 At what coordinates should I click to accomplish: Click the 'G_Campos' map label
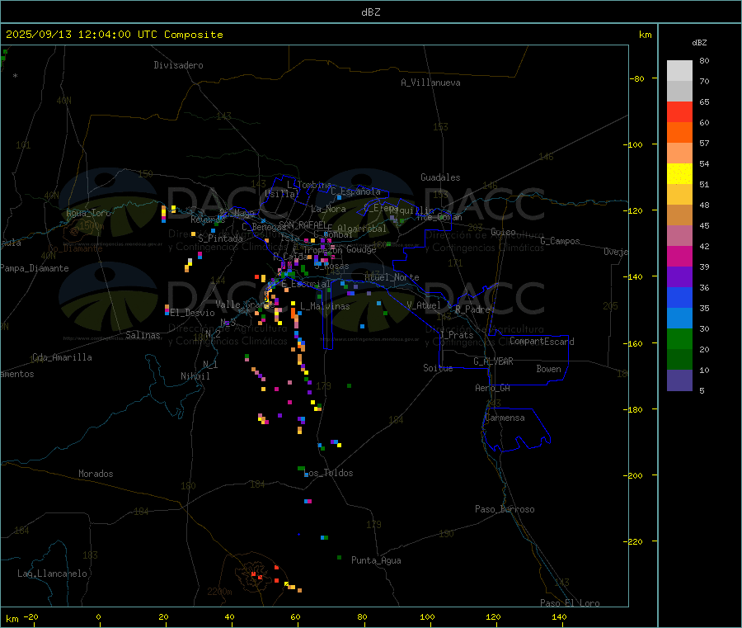click(x=560, y=241)
